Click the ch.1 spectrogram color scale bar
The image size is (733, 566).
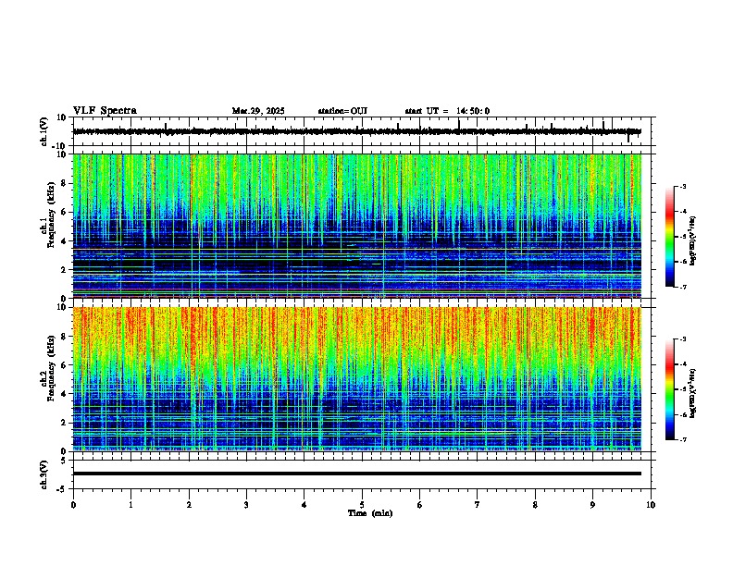[670, 237]
